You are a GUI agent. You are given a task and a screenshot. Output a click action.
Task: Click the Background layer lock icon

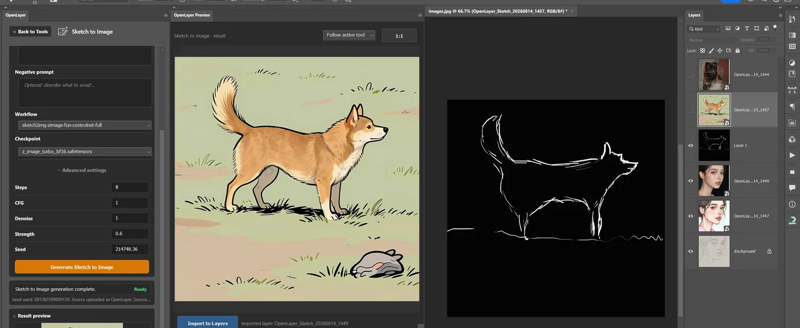769,251
